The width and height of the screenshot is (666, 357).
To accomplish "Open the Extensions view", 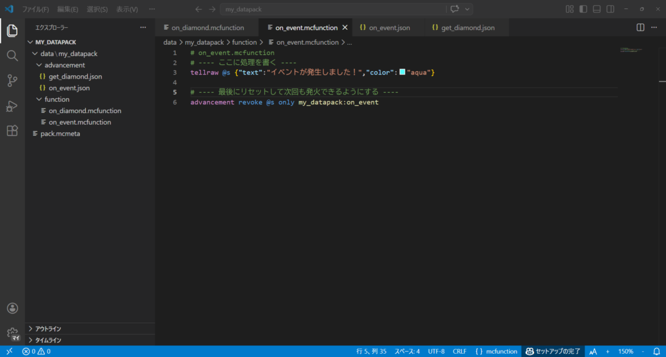I will coord(12,130).
